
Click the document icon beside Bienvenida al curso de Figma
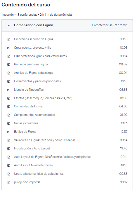tap(9, 39)
